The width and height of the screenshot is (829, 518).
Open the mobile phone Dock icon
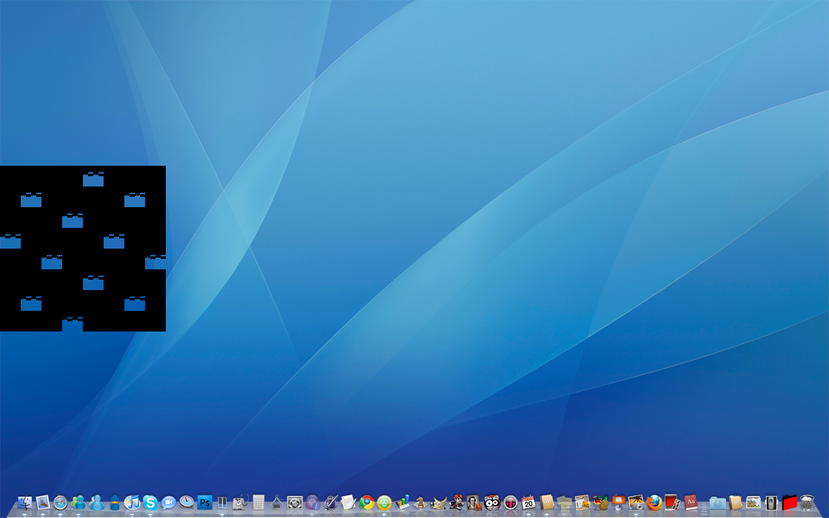tap(771, 502)
